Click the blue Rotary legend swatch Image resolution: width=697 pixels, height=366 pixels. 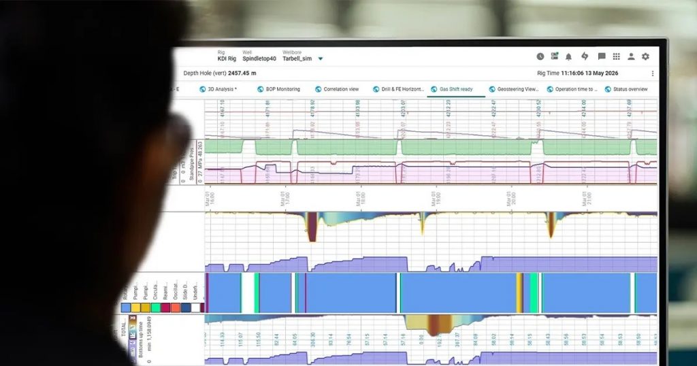click(126, 307)
